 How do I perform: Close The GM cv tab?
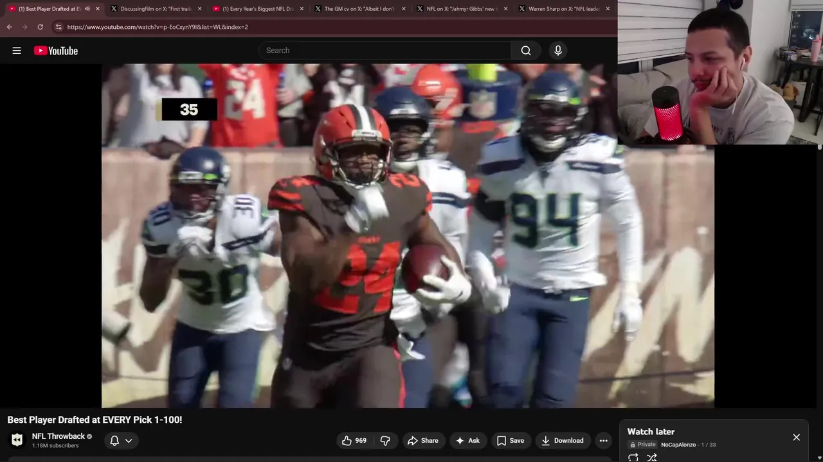click(403, 9)
